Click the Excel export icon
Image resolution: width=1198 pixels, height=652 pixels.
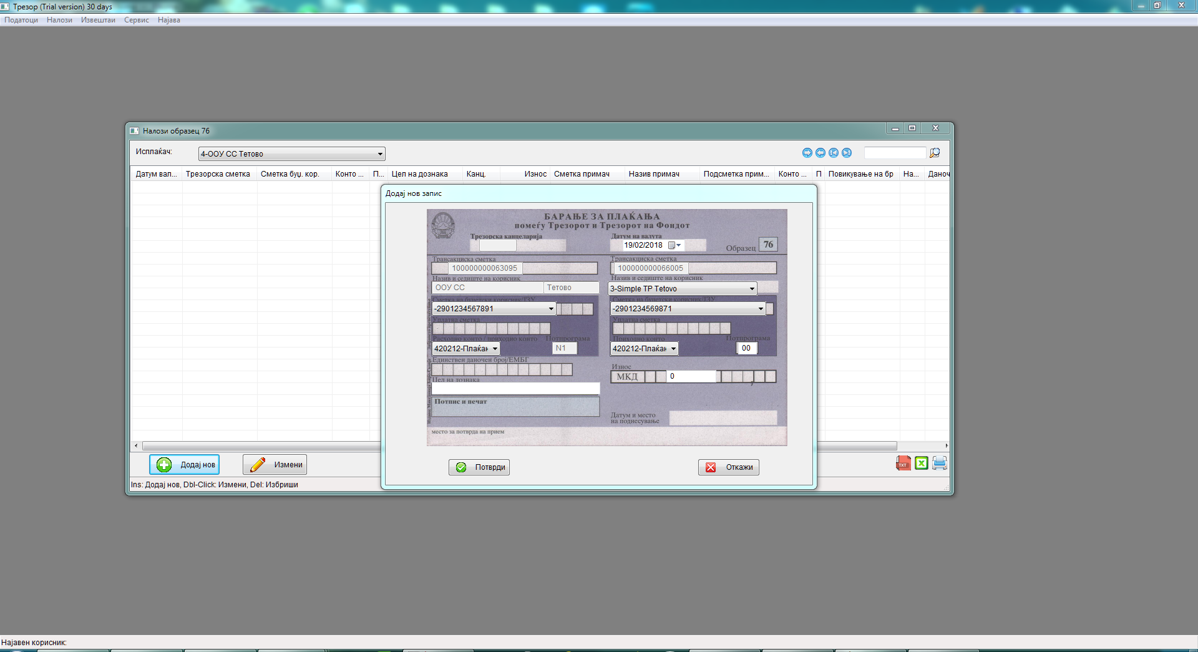coord(921,463)
